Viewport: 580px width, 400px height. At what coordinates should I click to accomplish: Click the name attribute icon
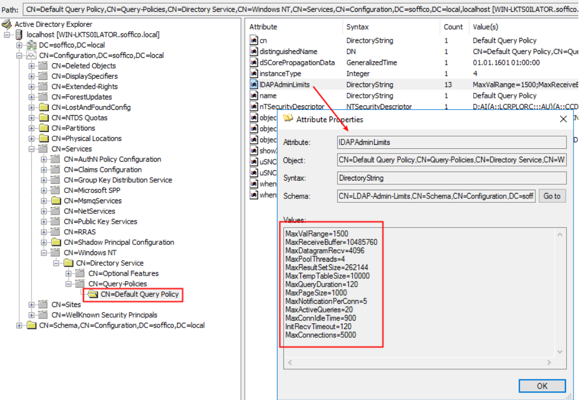[x=254, y=96]
